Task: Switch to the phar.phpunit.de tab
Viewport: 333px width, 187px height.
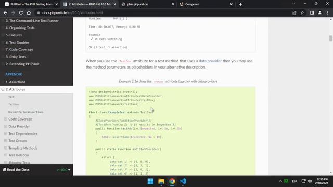Action: pyautogui.click(x=148, y=4)
